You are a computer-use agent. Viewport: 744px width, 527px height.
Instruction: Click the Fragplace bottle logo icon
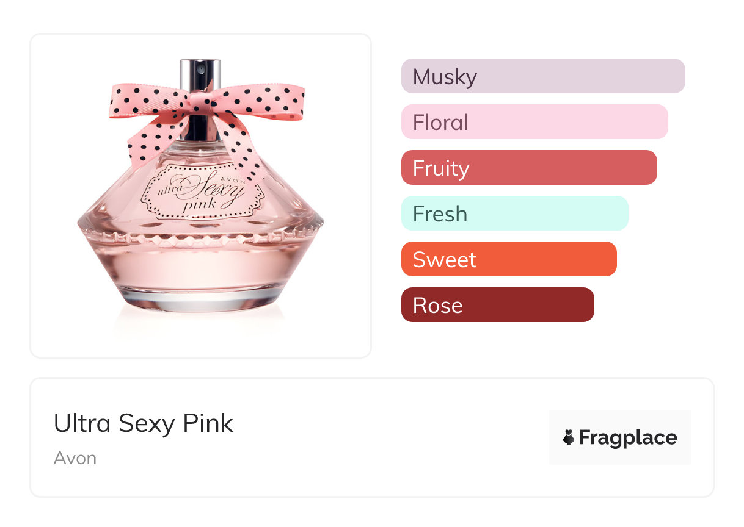click(569, 437)
